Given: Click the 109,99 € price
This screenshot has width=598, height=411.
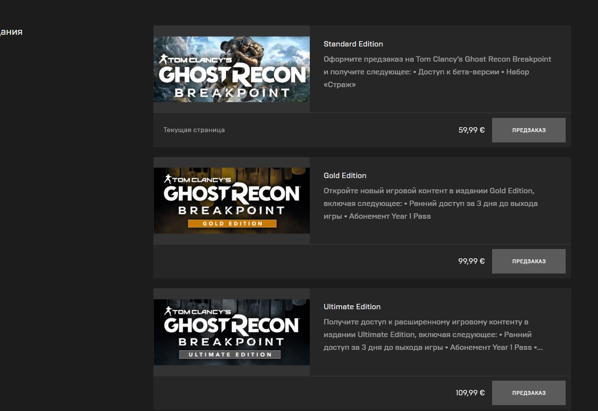Looking at the screenshot, I should click(x=470, y=393).
